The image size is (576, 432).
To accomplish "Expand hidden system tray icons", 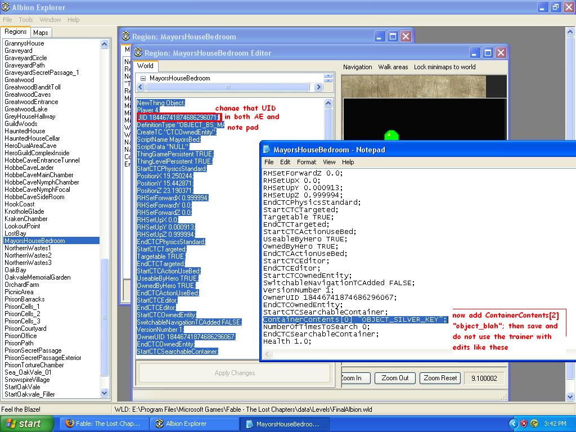I will coord(513,424).
